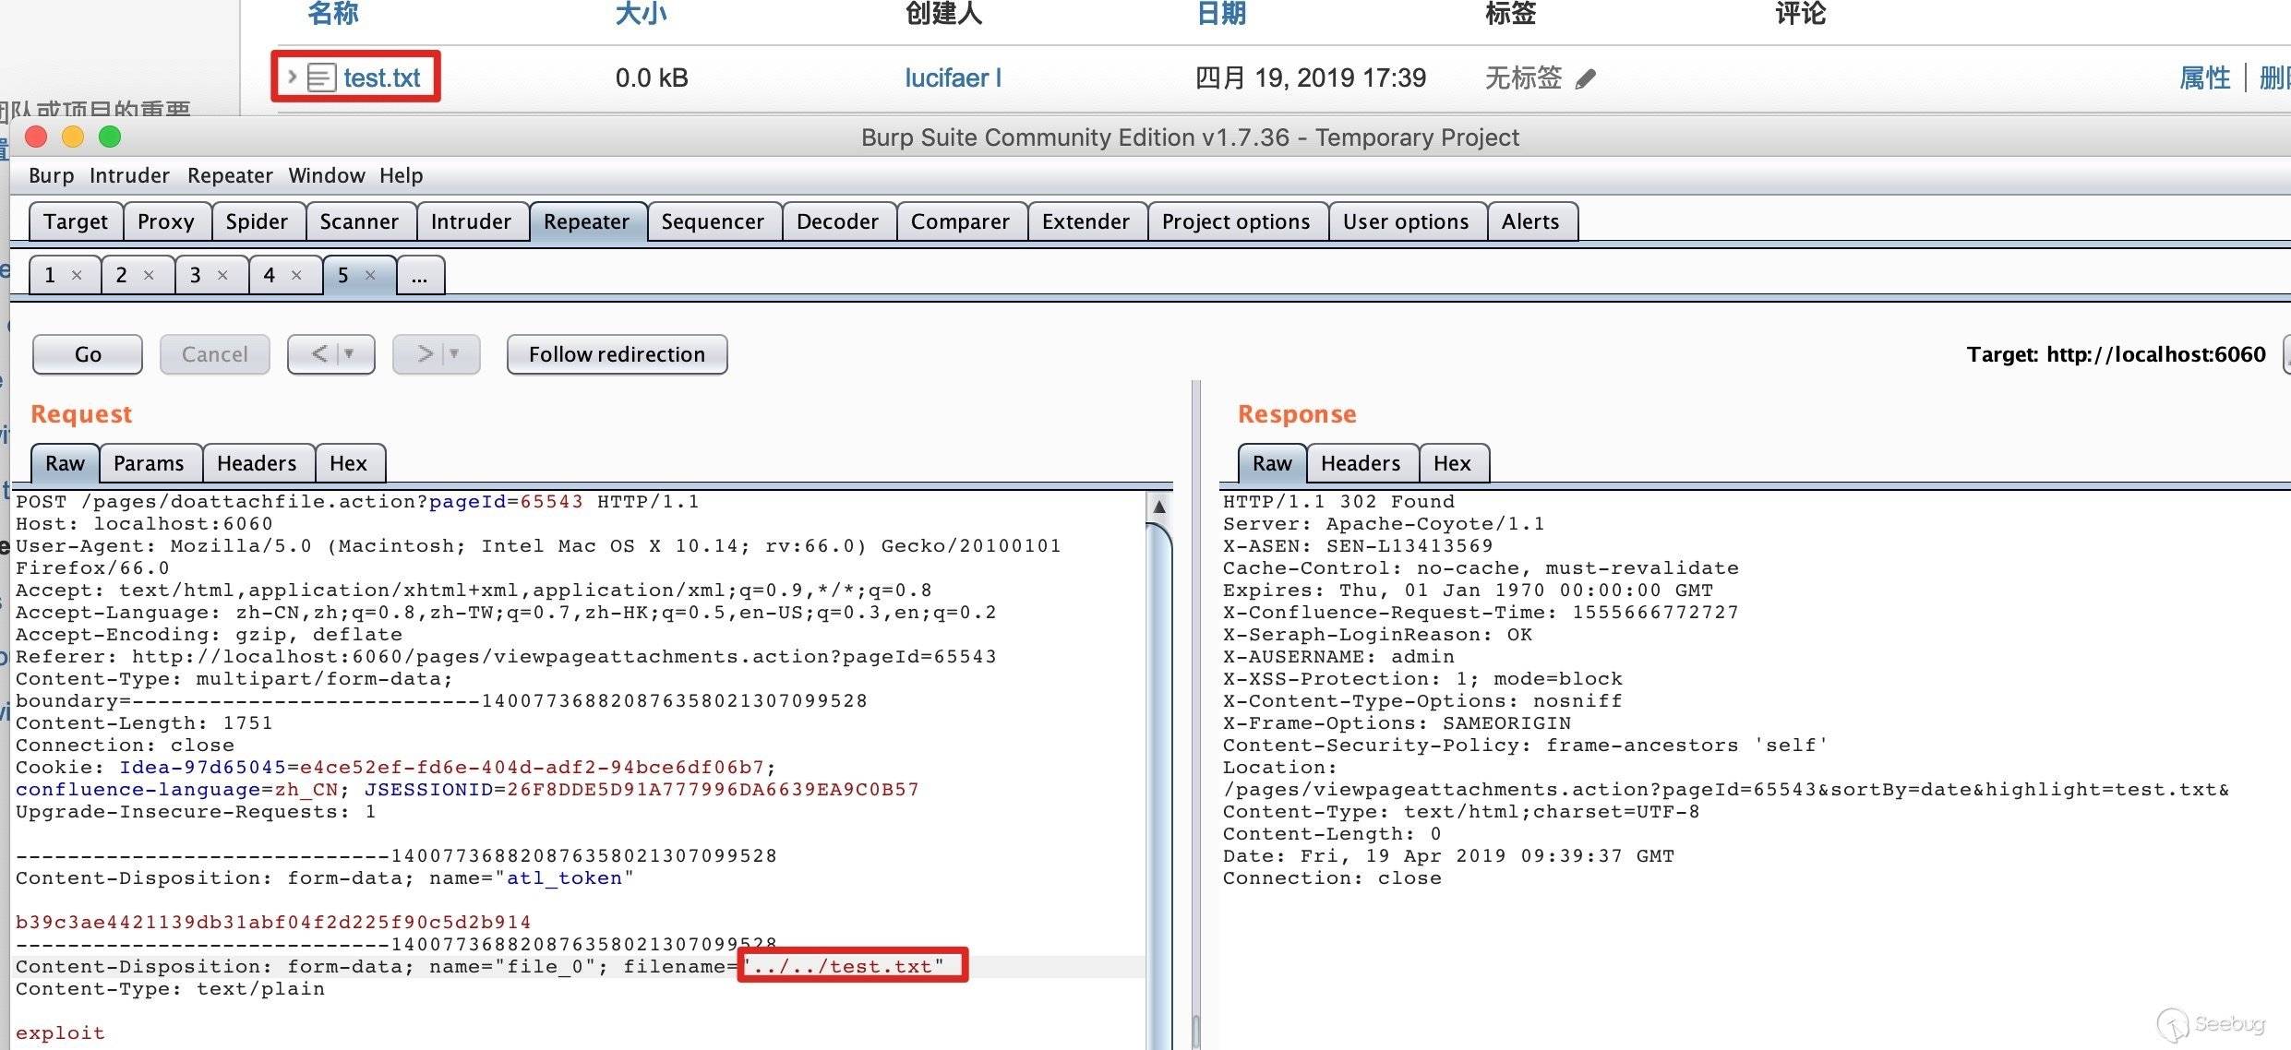The width and height of the screenshot is (2291, 1050).
Task: Switch Request view to Params tab
Action: [149, 463]
